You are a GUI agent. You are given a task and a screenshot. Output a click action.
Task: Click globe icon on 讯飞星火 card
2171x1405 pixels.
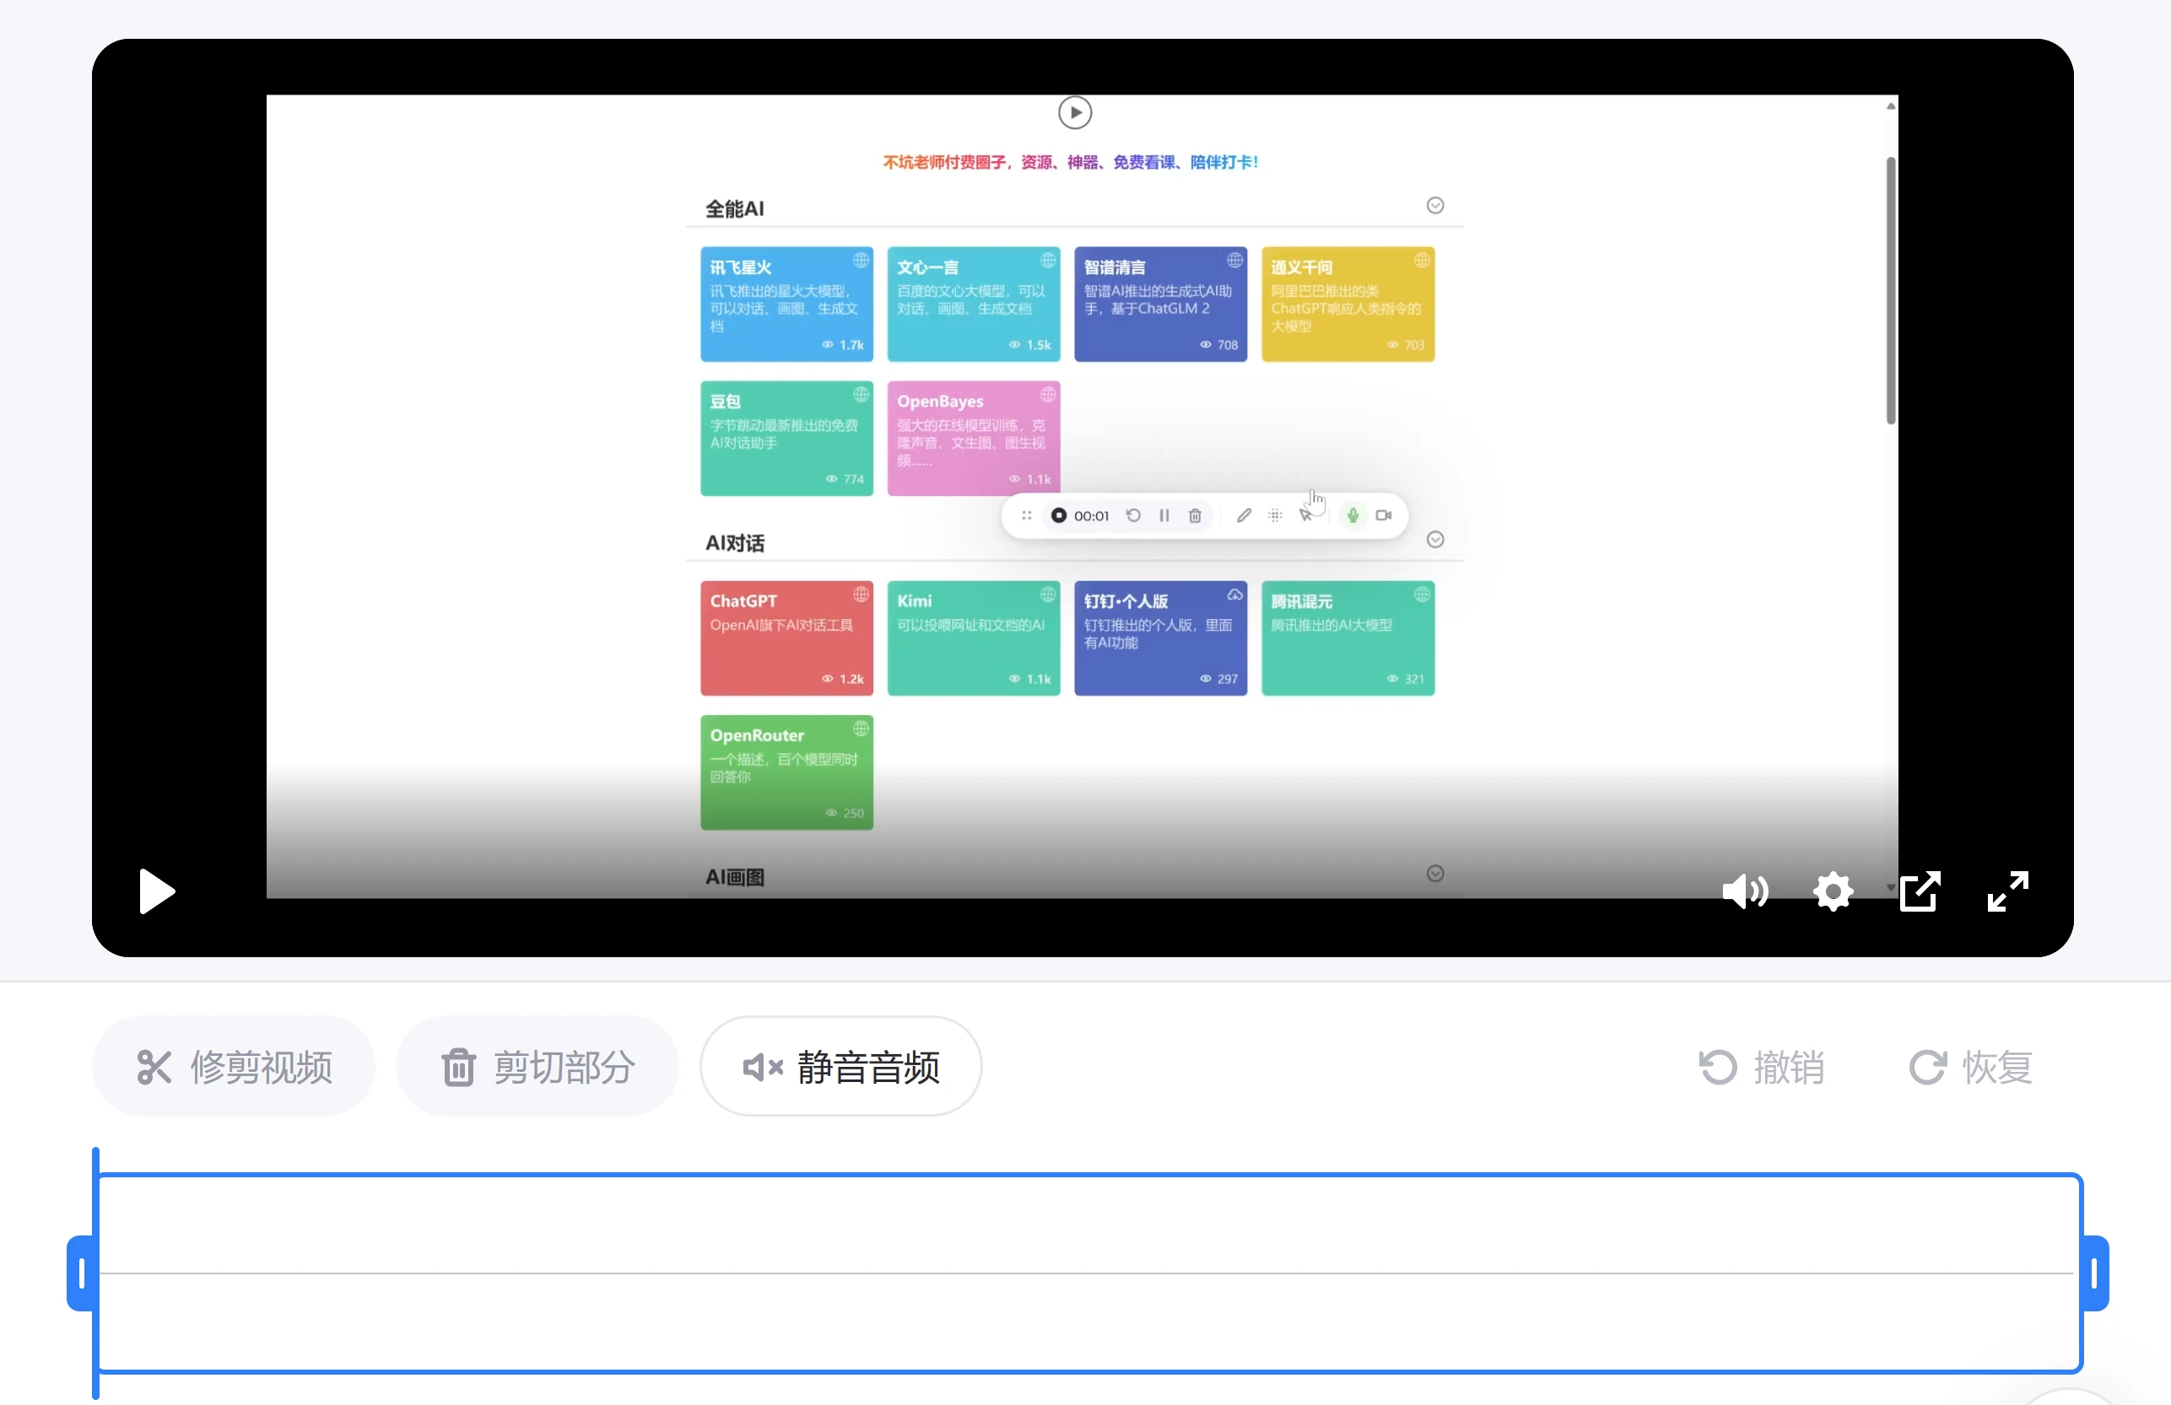click(860, 261)
